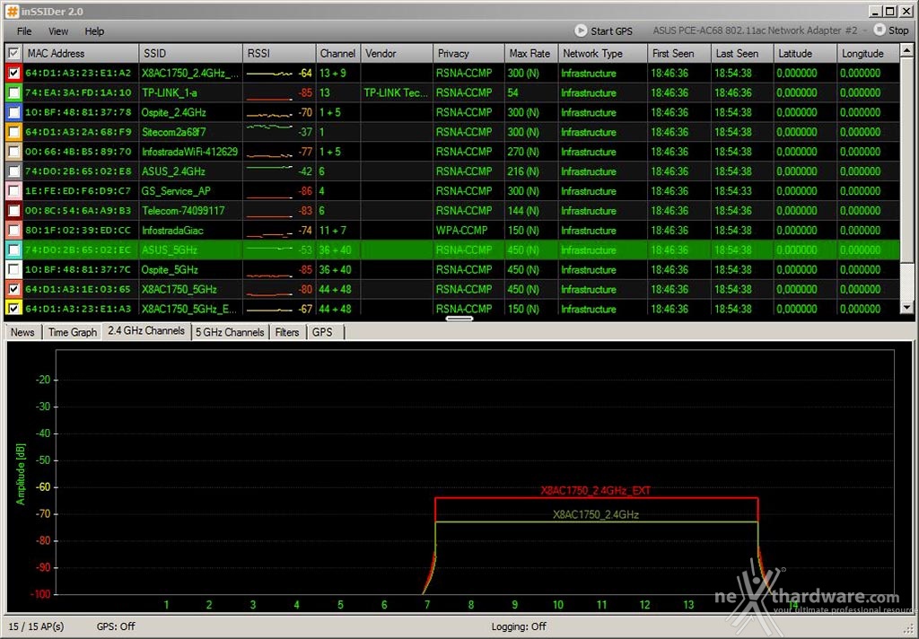Uncheck the X8AC1750_5GHz network checkbox
The image size is (919, 639).
click(x=13, y=289)
